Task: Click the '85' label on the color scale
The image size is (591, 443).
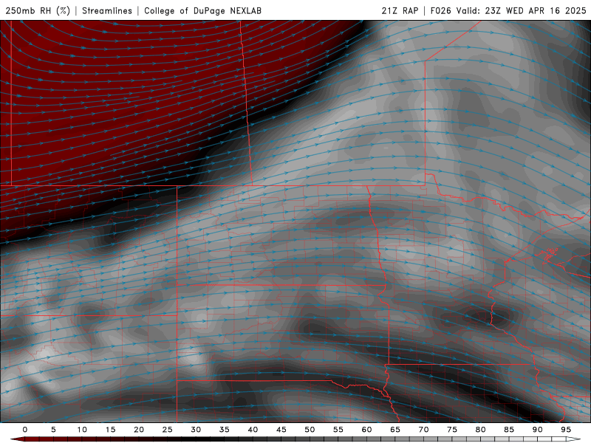Action: click(x=509, y=430)
